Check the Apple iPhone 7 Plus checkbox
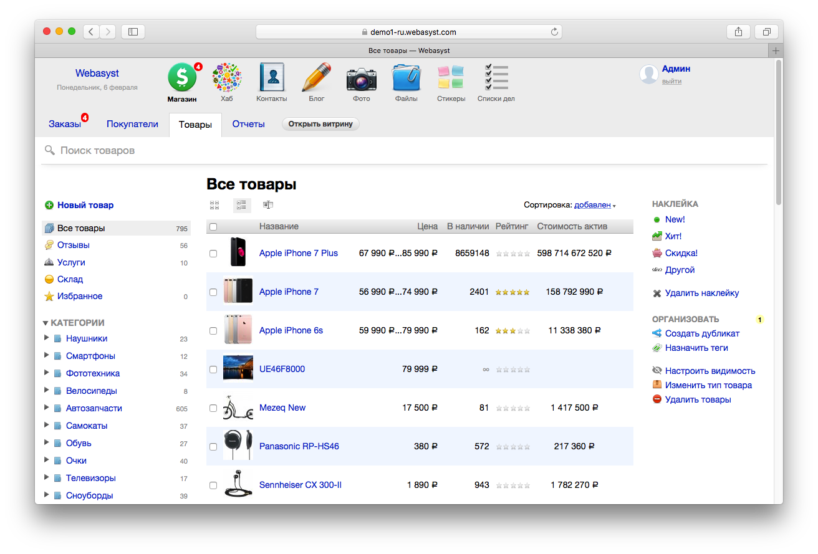The width and height of the screenshot is (818, 554). click(x=213, y=254)
